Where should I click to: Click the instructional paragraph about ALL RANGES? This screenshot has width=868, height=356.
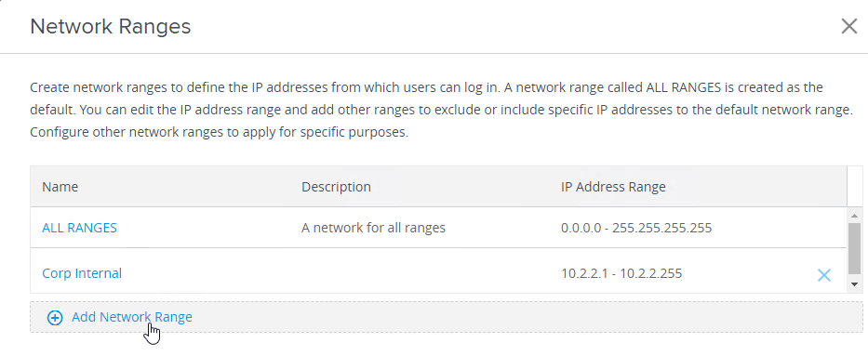[441, 110]
